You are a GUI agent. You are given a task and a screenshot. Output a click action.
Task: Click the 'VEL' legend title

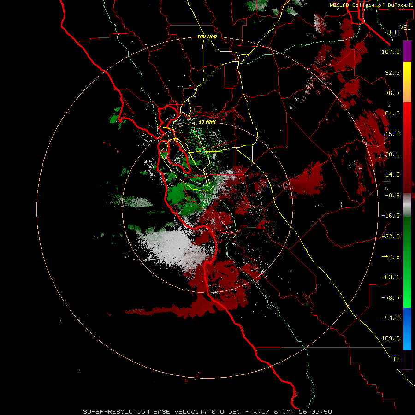[405, 28]
